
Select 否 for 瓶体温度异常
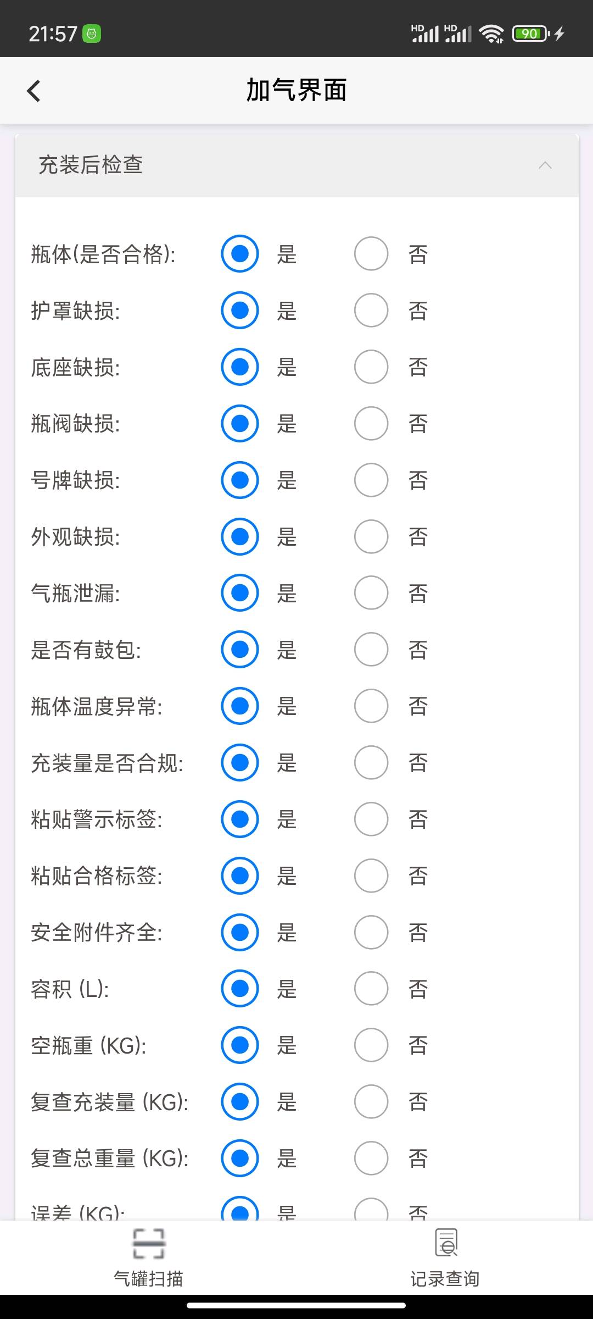pos(371,706)
